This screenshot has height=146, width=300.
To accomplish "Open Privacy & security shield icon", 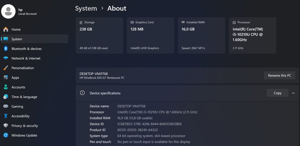I will (6, 126).
